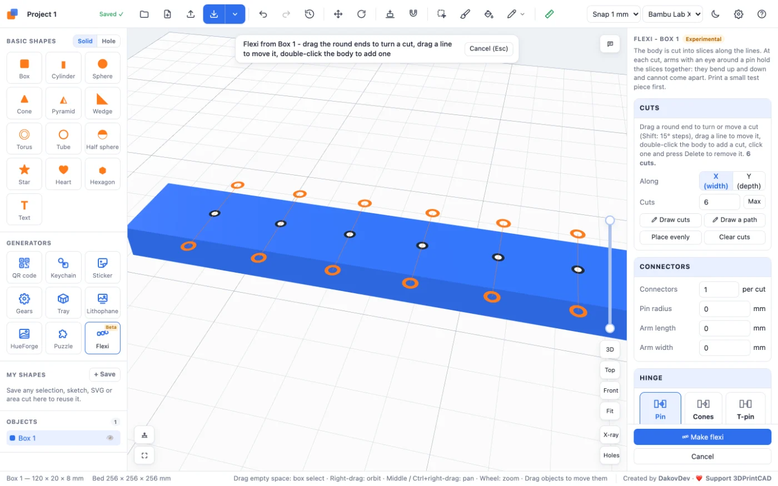Open the Lithophane generator
Image resolution: width=778 pixels, height=486 pixels.
click(x=102, y=303)
